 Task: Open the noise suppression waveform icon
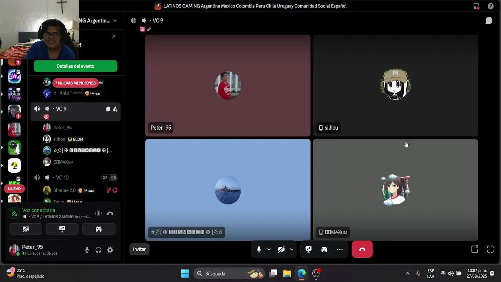pos(98,213)
